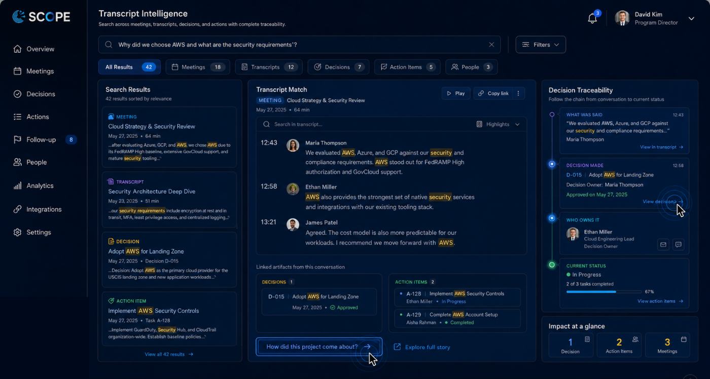Expand the Highlights dropdown

tap(498, 124)
